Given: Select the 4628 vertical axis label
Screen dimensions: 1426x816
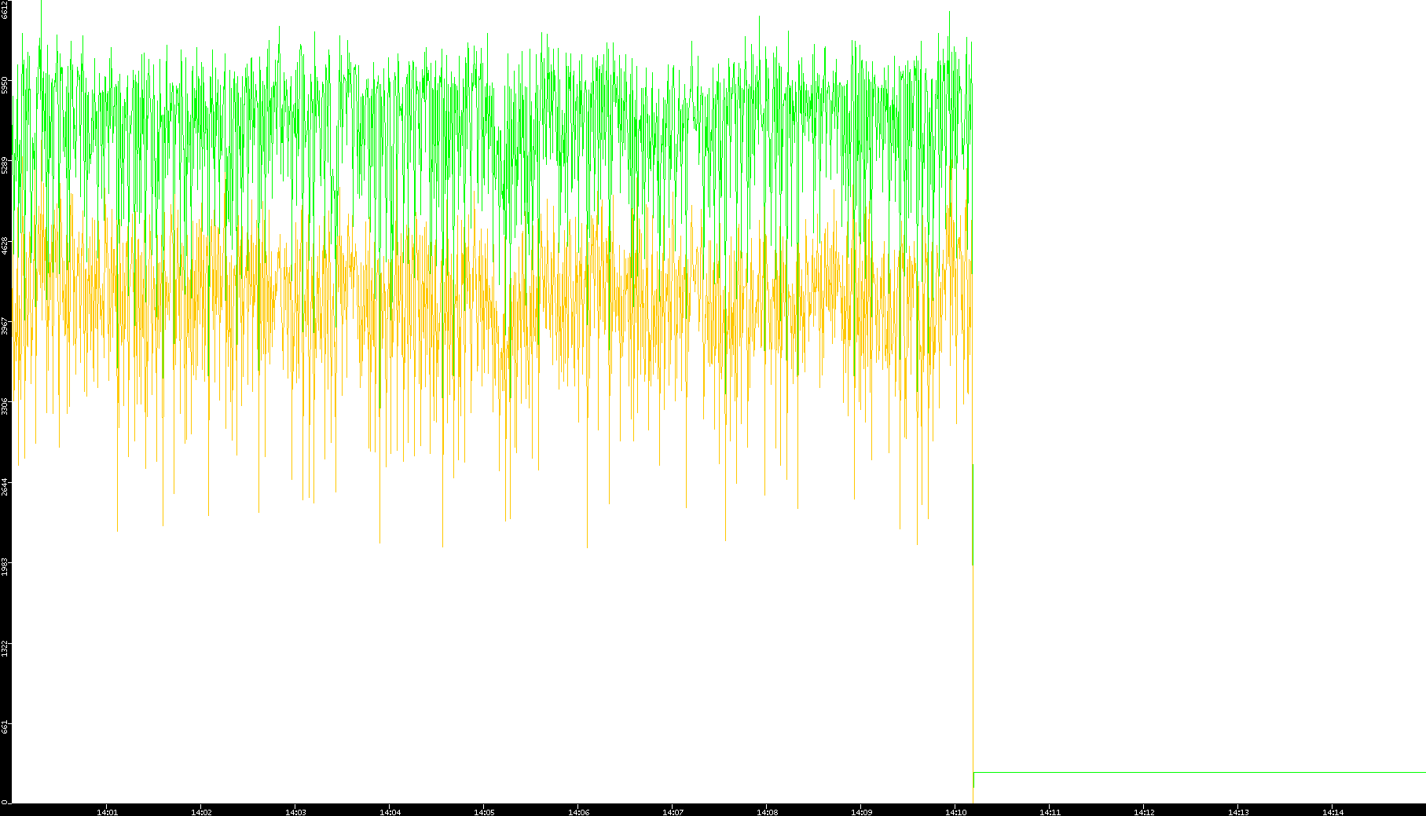Looking at the screenshot, I should (5, 246).
